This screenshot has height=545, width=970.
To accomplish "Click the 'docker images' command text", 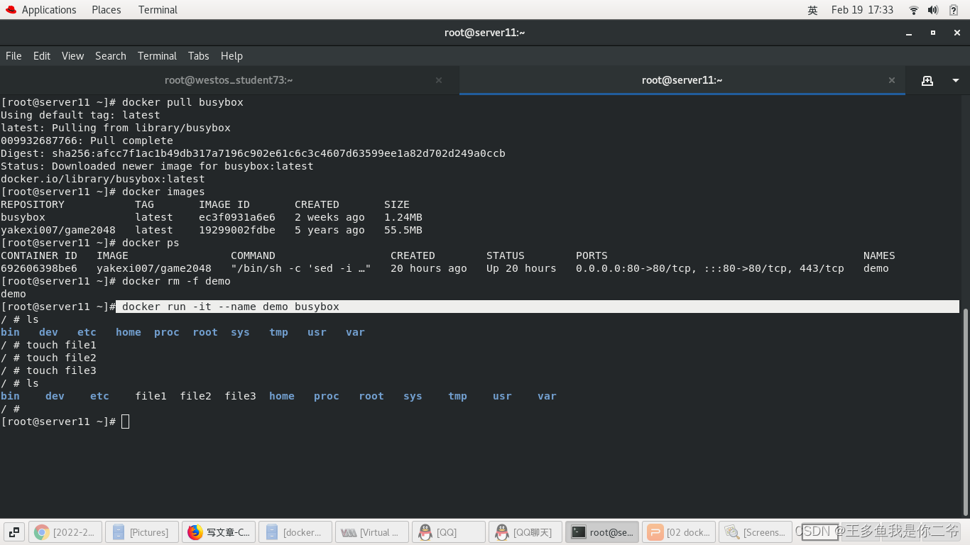I will [163, 192].
